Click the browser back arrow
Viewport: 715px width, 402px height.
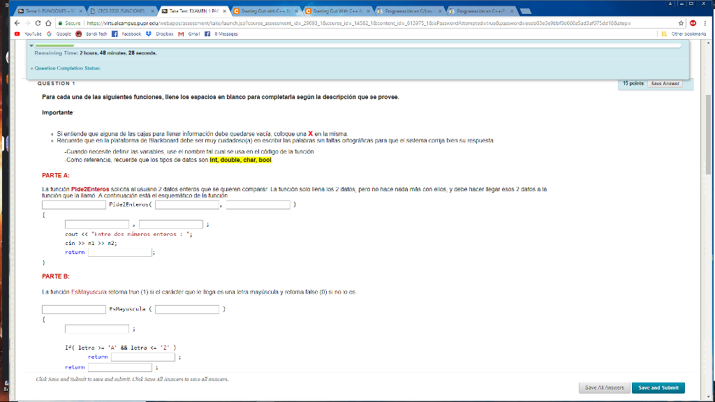(x=17, y=22)
